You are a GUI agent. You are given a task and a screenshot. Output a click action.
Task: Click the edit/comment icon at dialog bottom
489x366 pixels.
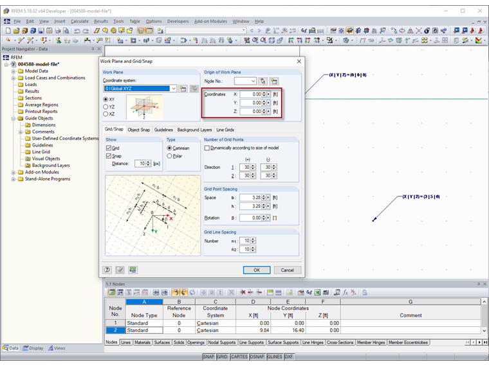pyautogui.click(x=120, y=270)
